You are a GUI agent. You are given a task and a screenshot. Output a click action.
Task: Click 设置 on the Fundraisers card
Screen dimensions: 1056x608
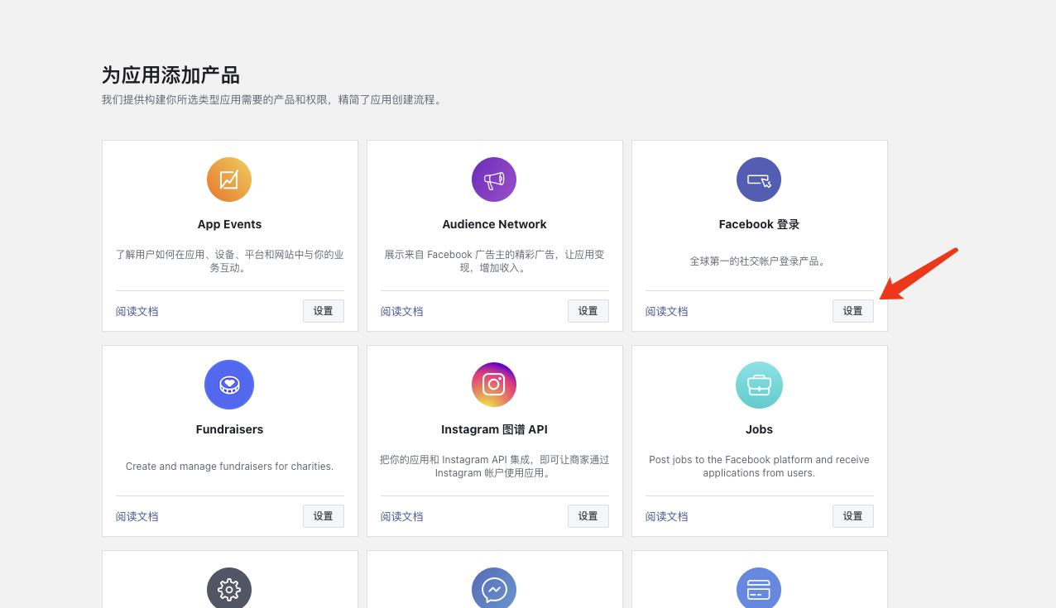pos(324,516)
